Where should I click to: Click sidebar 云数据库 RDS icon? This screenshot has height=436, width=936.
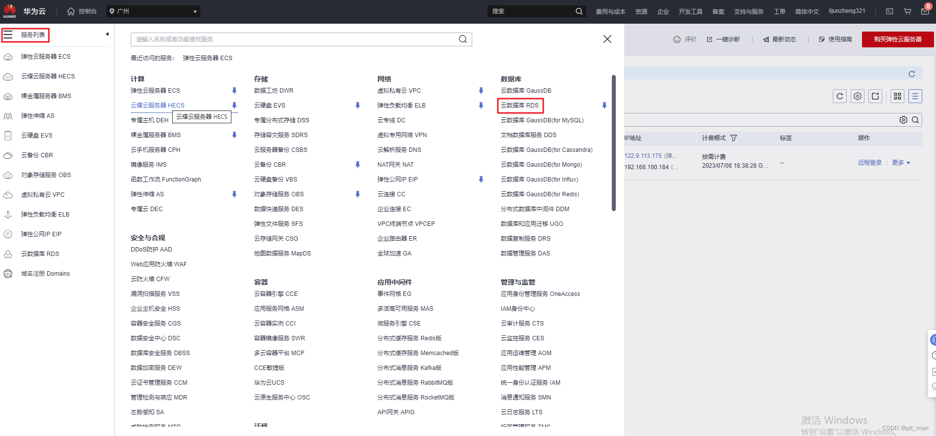[8, 254]
